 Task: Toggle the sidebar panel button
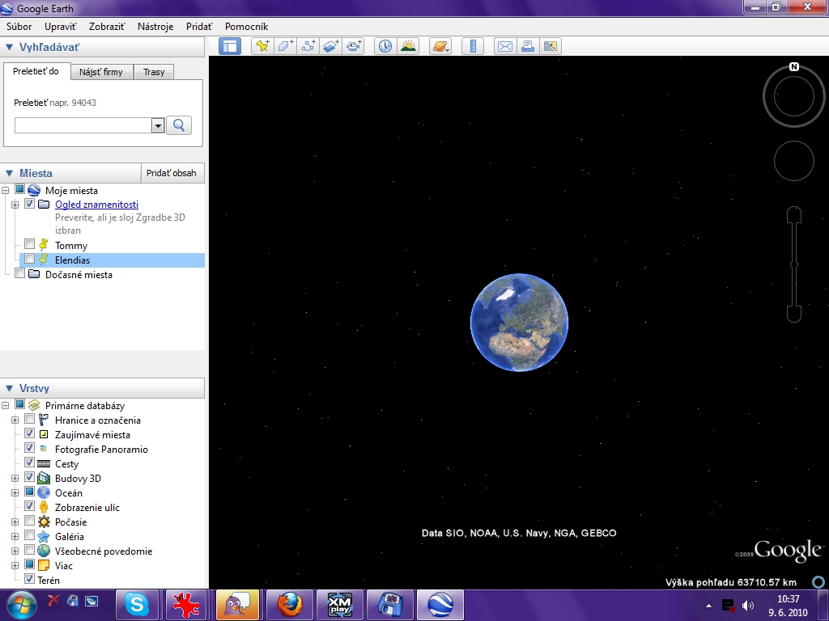(x=229, y=46)
